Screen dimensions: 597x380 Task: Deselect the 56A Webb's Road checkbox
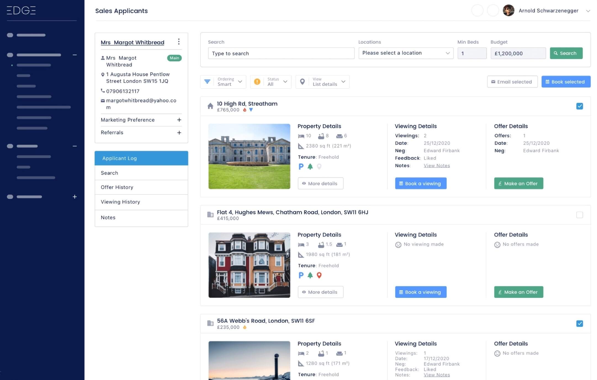pyautogui.click(x=580, y=323)
